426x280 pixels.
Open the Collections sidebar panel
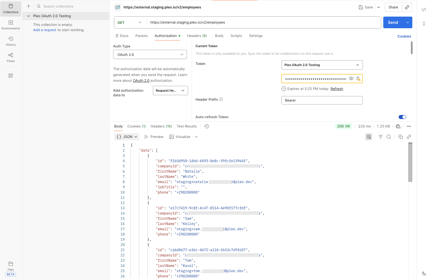[10, 9]
